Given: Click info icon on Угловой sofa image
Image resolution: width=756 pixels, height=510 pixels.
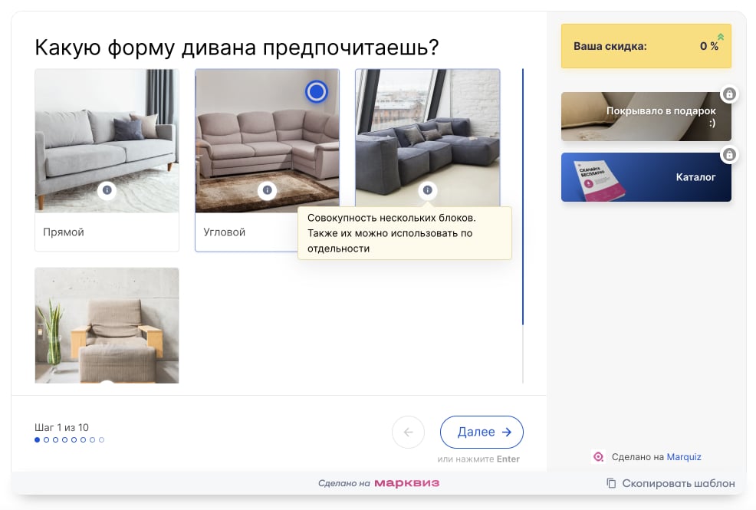Looking at the screenshot, I should click(x=267, y=190).
